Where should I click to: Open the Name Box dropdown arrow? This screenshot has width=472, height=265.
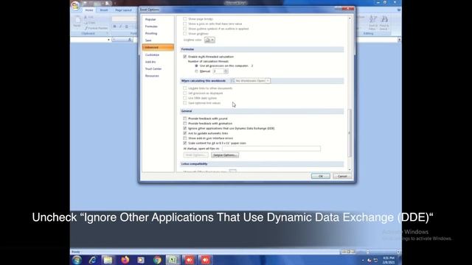[x=108, y=40]
